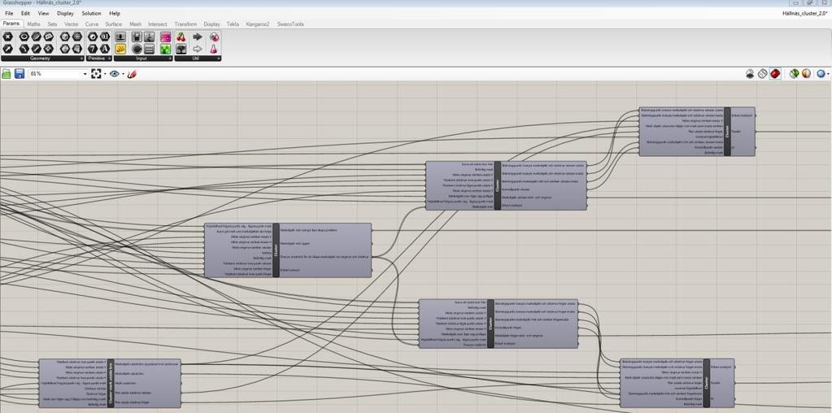Screen dimensions: 832x413
Task: Click the top-left Boolean hexagon in Primitive panel
Action: click(x=93, y=37)
